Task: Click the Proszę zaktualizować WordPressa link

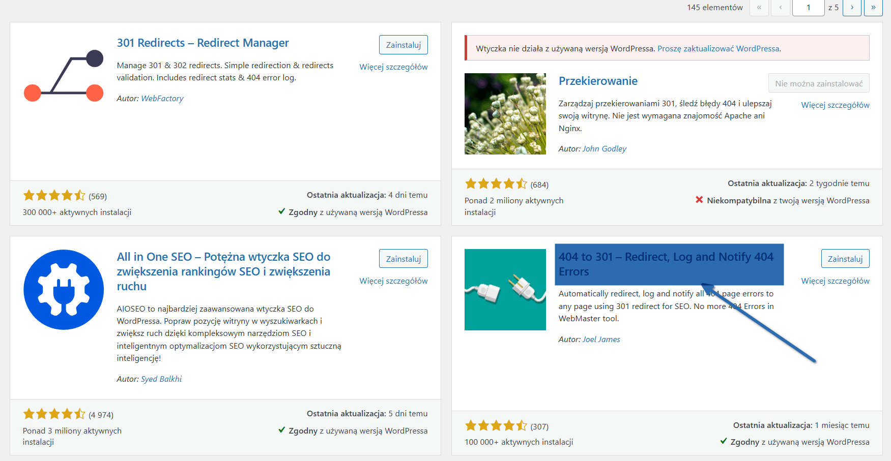Action: [720, 48]
